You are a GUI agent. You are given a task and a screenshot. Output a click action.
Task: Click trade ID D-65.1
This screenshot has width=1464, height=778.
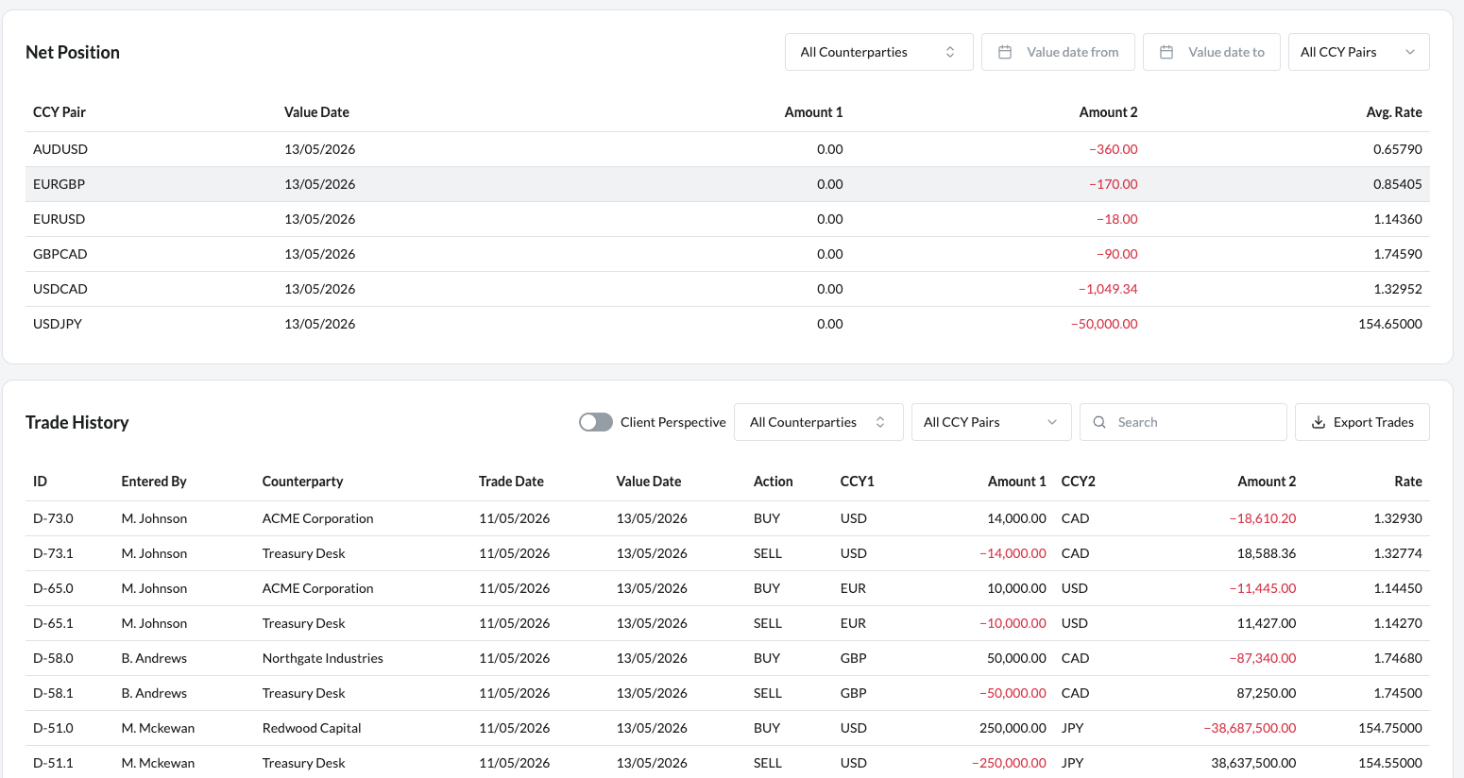click(x=53, y=623)
